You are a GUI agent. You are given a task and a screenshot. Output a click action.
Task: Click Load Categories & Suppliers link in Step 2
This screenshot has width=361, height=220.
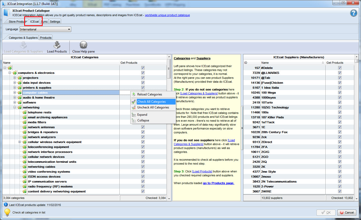click(199, 93)
